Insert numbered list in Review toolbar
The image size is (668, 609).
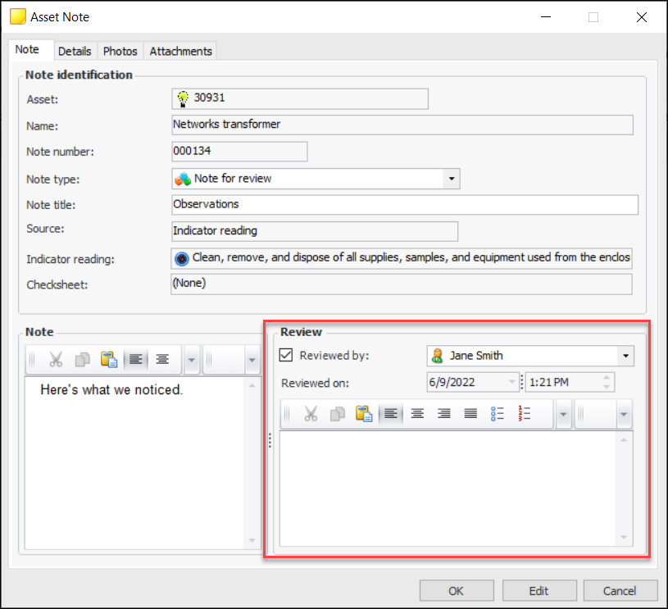524,414
